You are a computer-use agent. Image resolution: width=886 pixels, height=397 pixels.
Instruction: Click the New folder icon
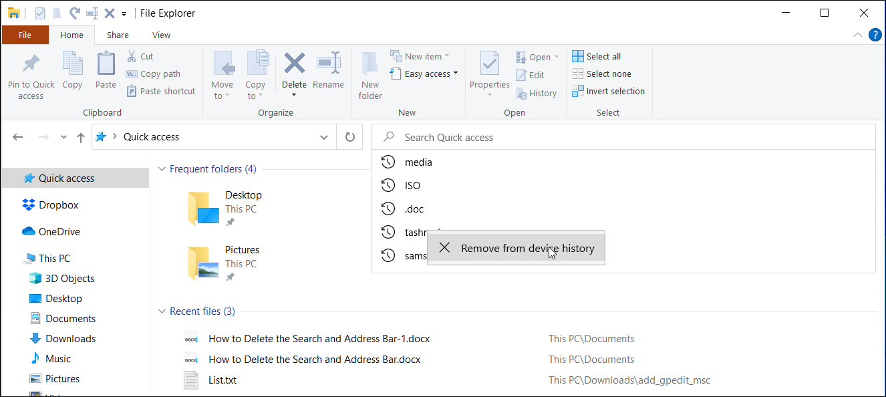pyautogui.click(x=370, y=65)
